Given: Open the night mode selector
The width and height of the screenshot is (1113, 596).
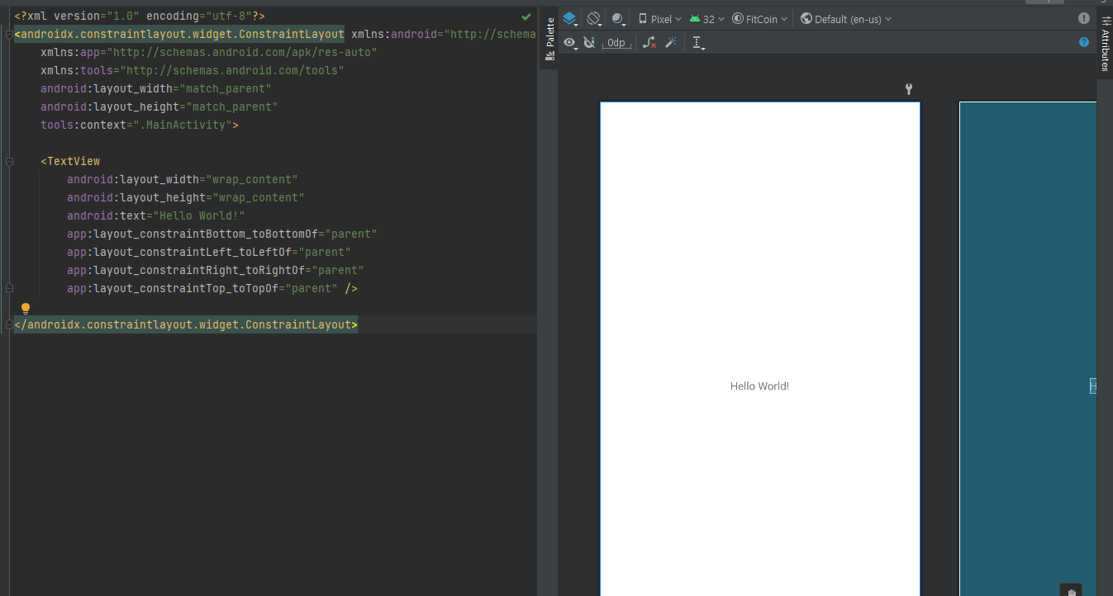Looking at the screenshot, I should point(619,18).
